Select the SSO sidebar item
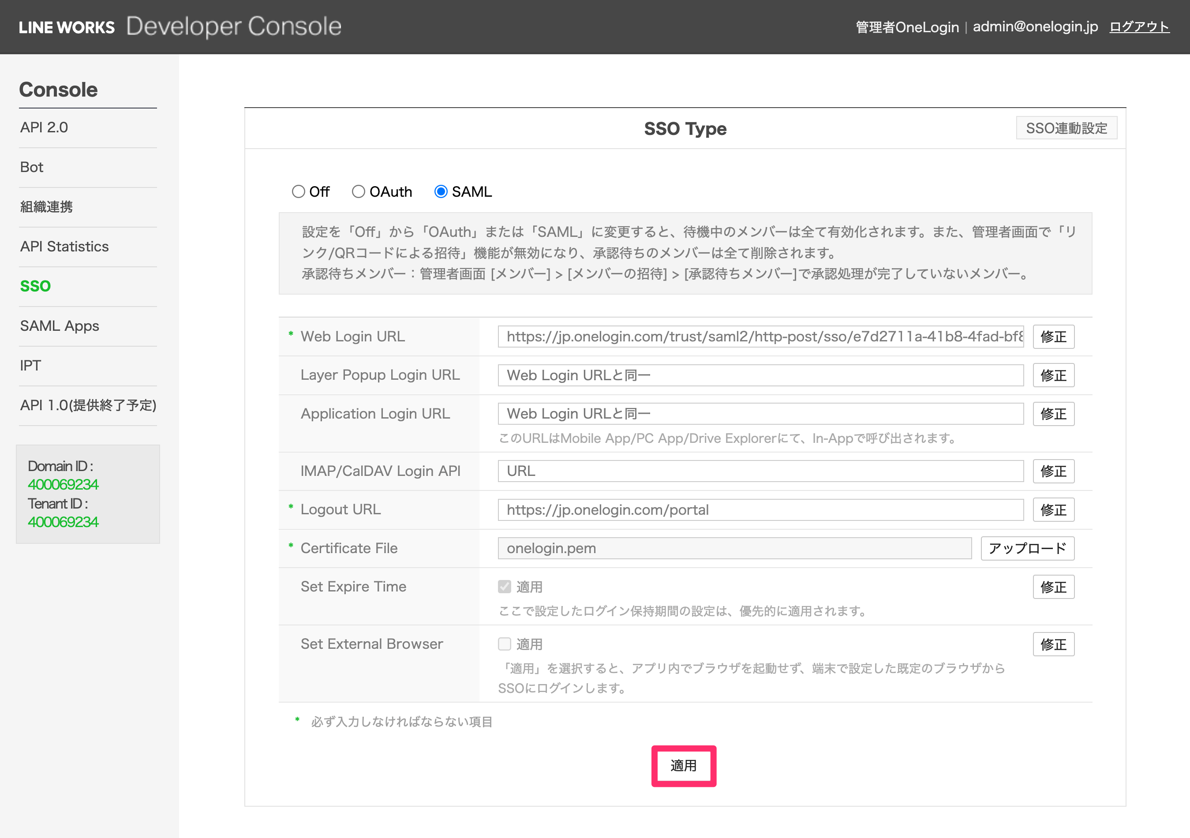Viewport: 1190px width, 838px height. [35, 286]
